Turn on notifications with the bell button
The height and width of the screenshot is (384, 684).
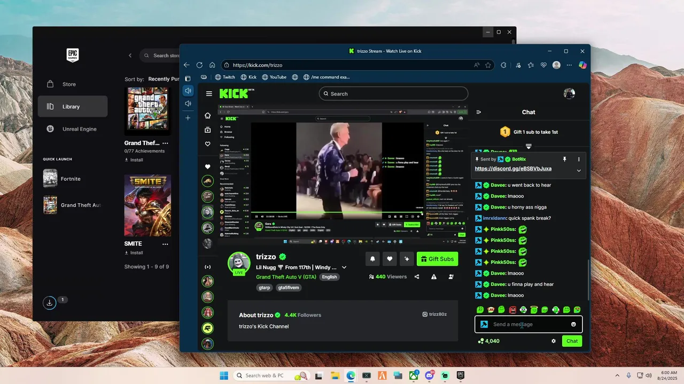(x=372, y=259)
